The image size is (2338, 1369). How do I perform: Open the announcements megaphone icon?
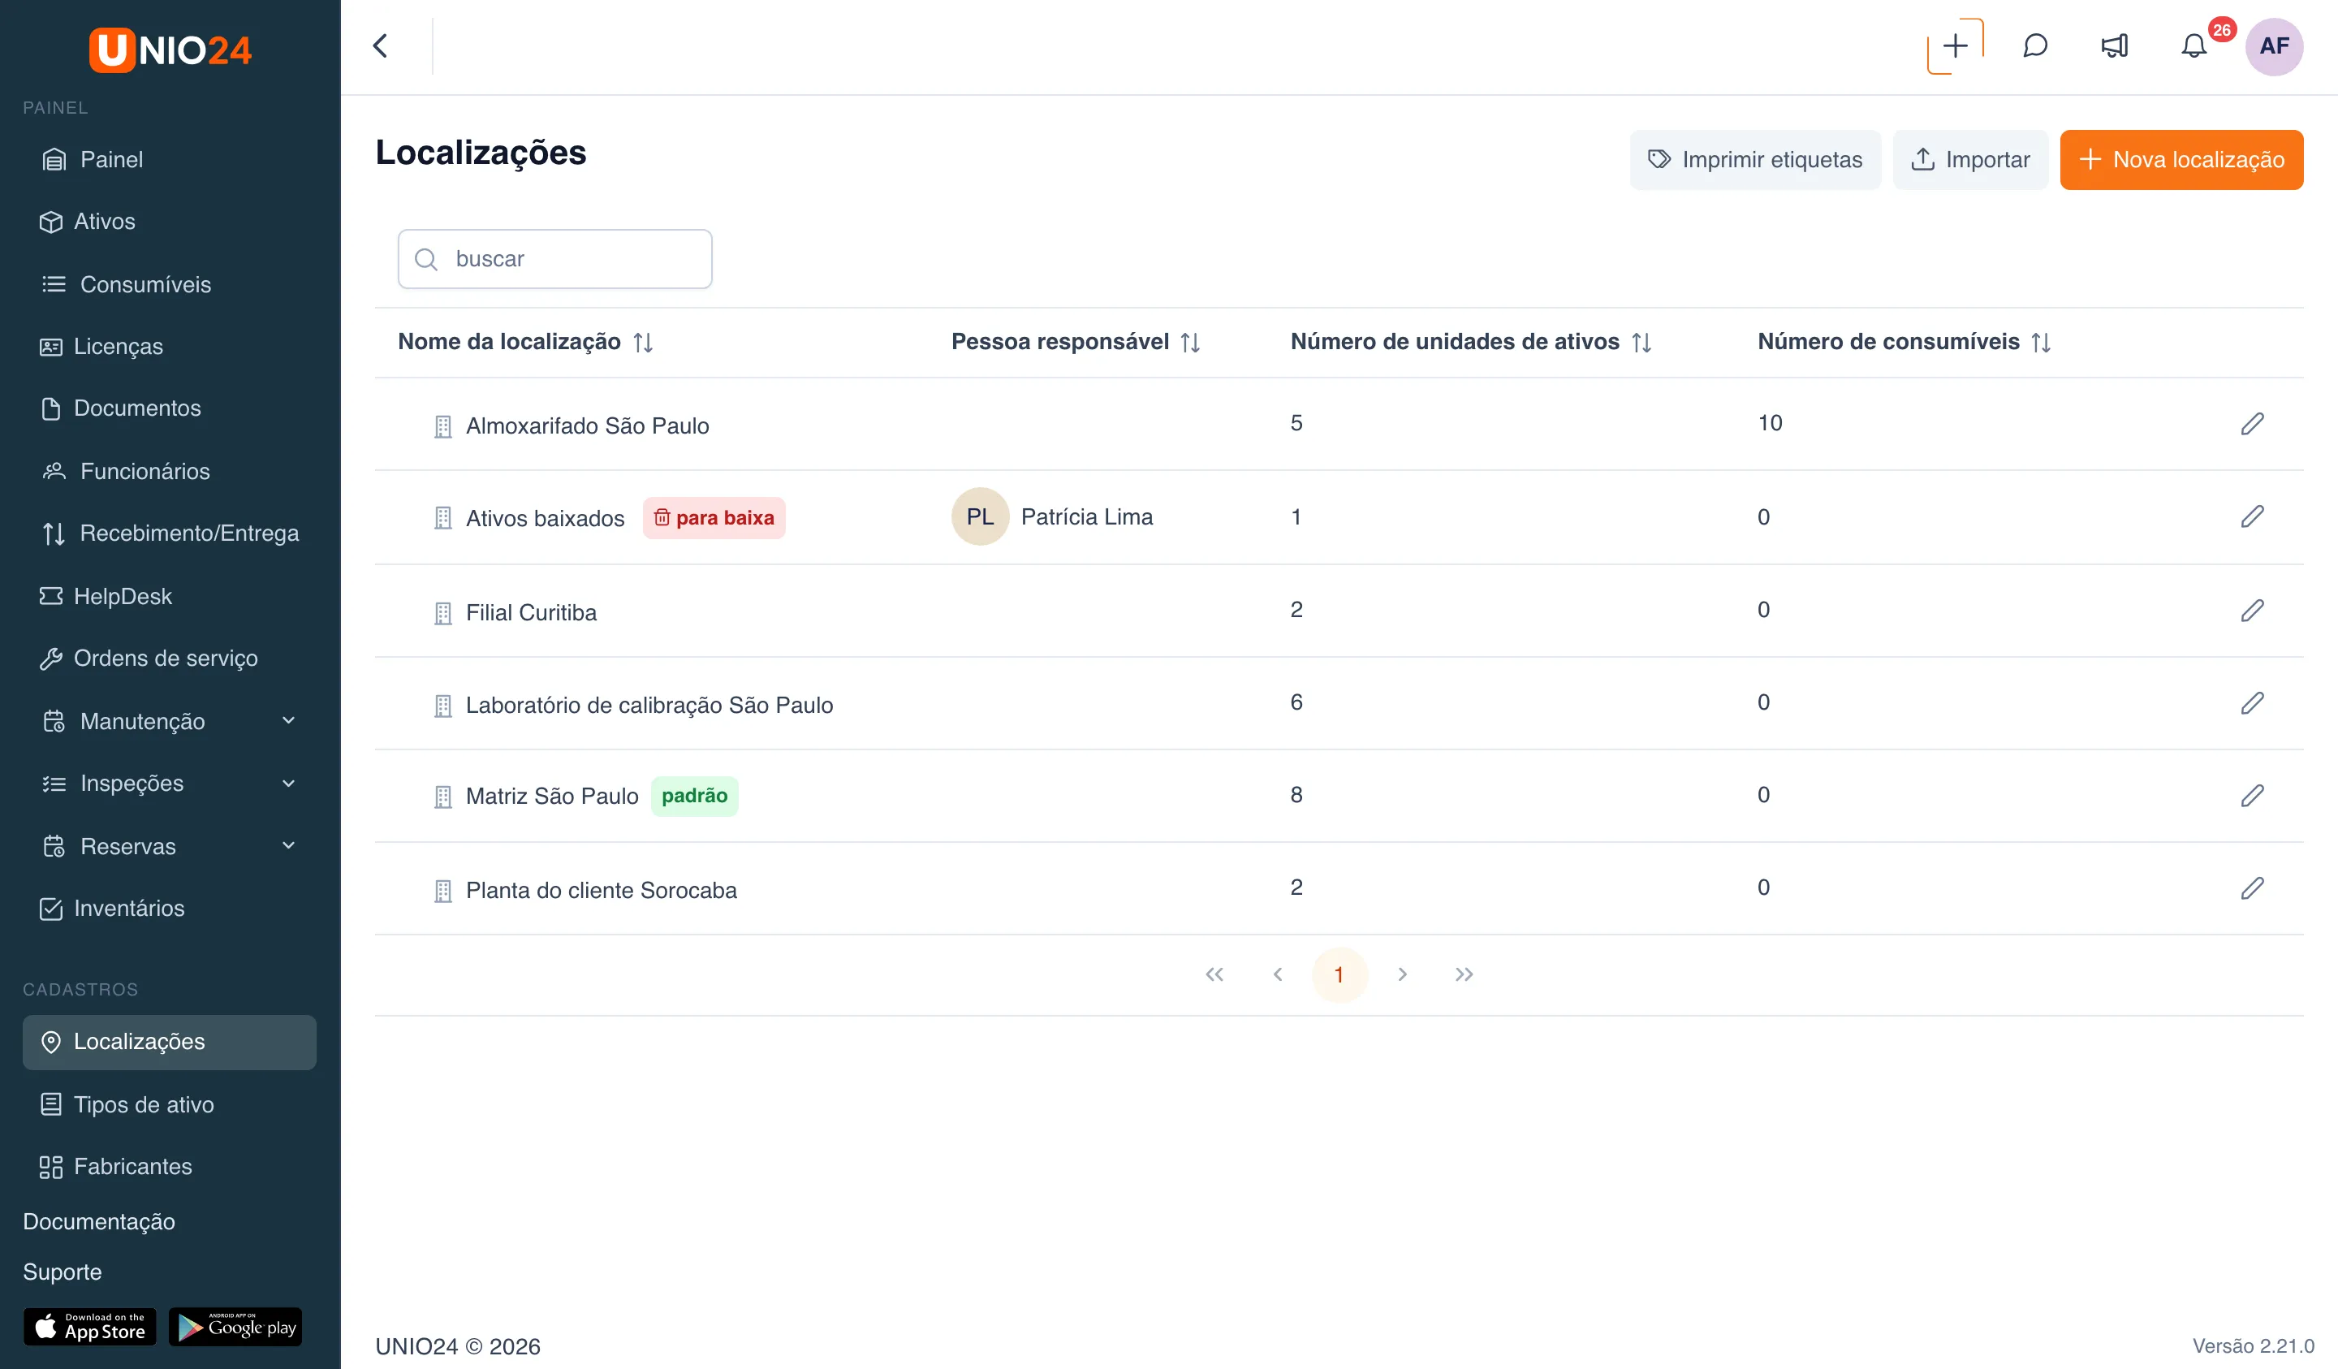[2115, 45]
